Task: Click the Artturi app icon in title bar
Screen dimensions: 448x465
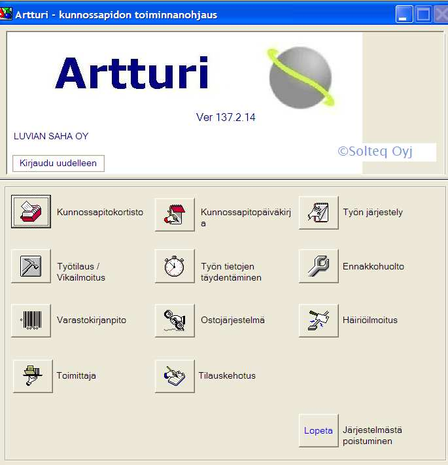Action: pyautogui.click(x=6, y=14)
